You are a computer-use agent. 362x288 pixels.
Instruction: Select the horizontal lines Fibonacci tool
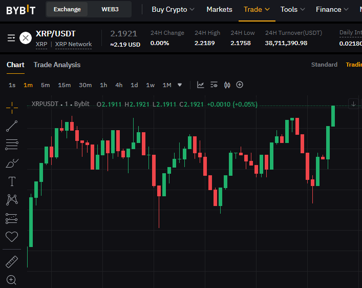click(12, 145)
